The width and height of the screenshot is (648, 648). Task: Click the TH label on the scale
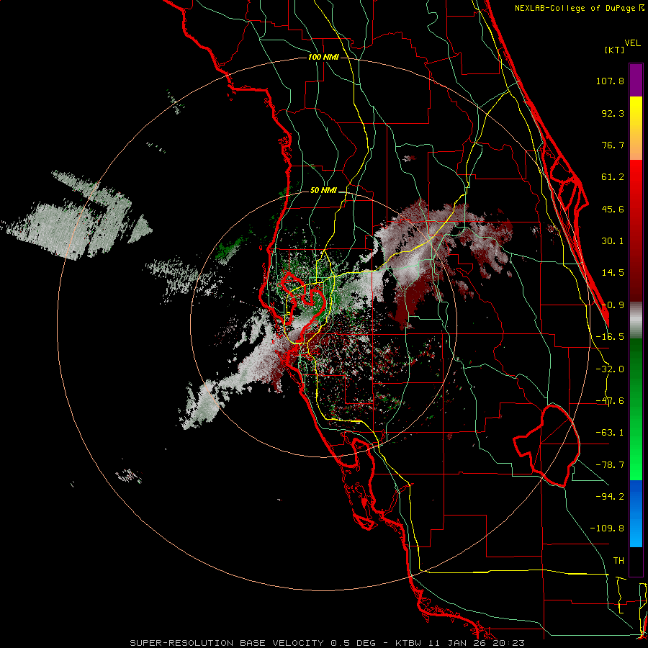point(618,561)
